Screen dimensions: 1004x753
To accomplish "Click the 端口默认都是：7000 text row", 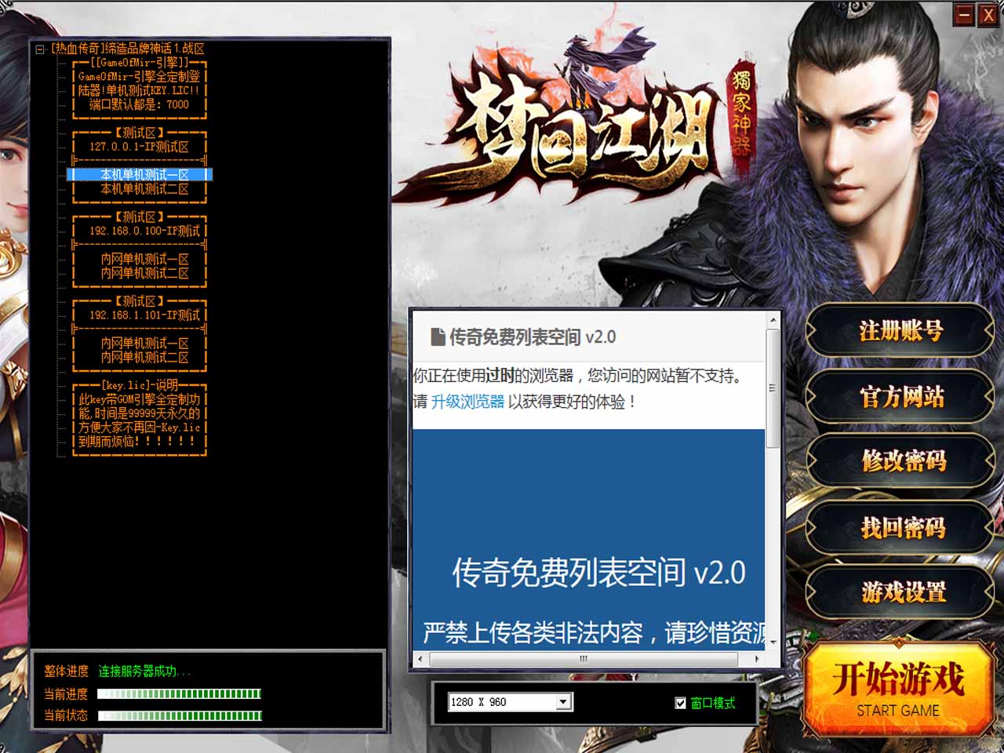I will (x=140, y=104).
